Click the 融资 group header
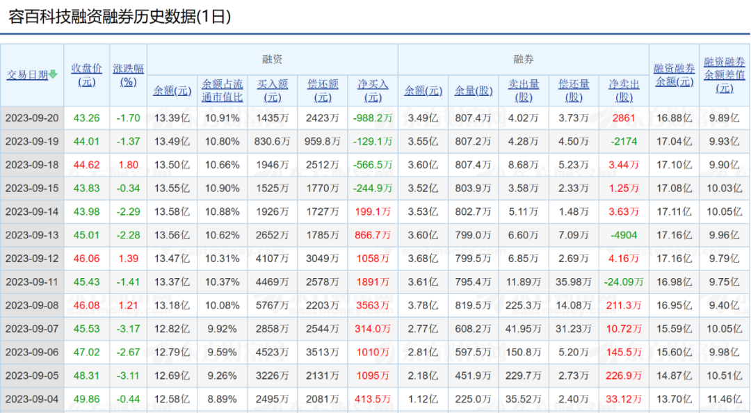Image resolution: width=751 pixels, height=413 pixels. tap(273, 59)
